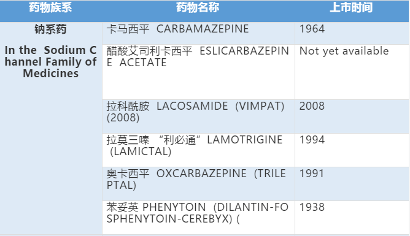Viewport: 410px width, 236px height.
Task: Select the ESLICARBAZEPINE ACETATE drug name cell
Action: click(198, 72)
